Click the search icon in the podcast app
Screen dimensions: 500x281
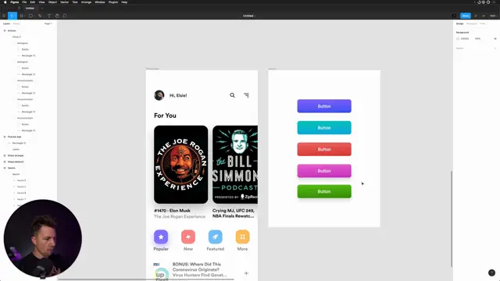tap(233, 95)
